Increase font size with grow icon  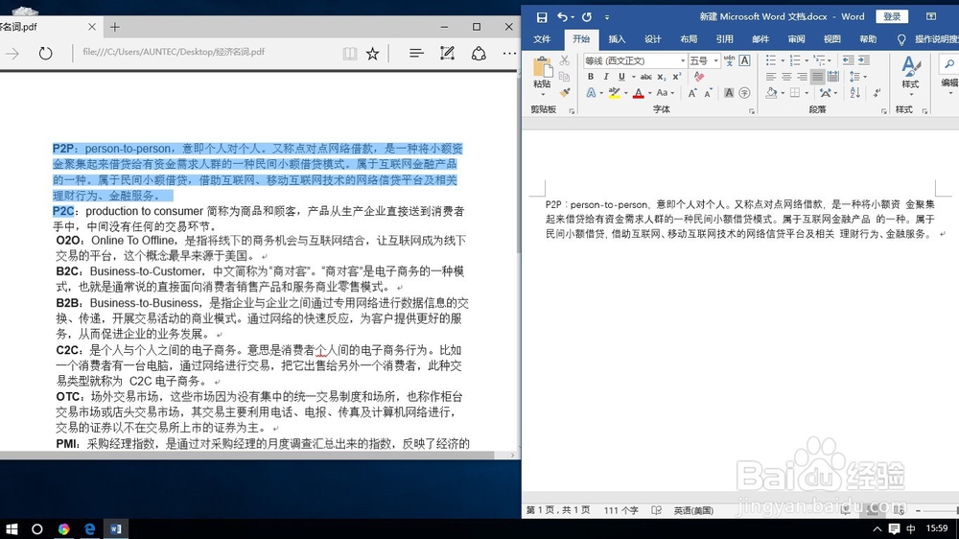tap(691, 93)
